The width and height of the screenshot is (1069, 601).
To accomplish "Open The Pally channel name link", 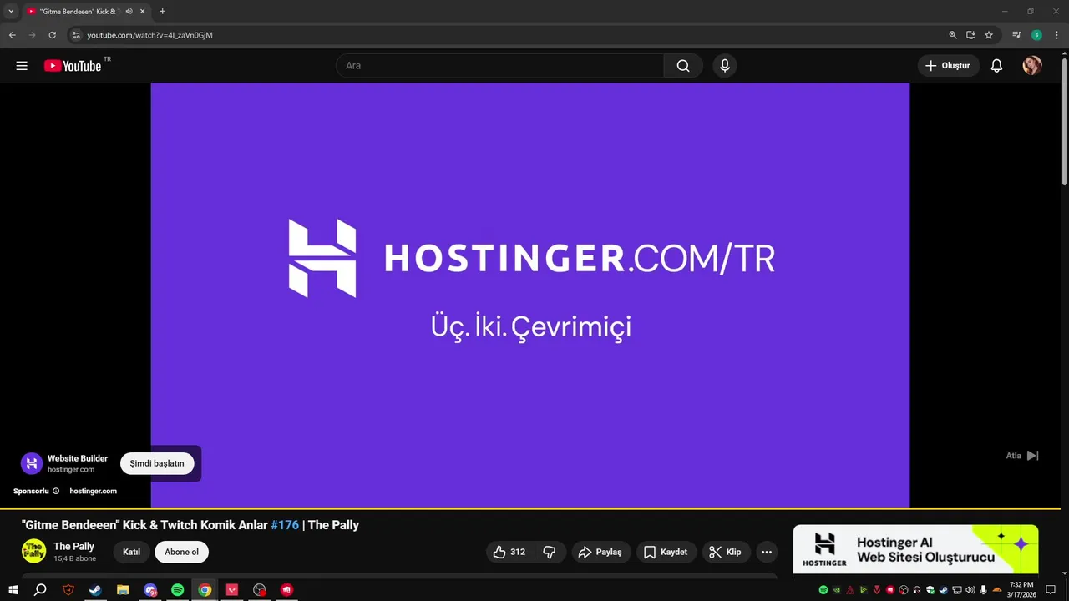I will click(73, 546).
